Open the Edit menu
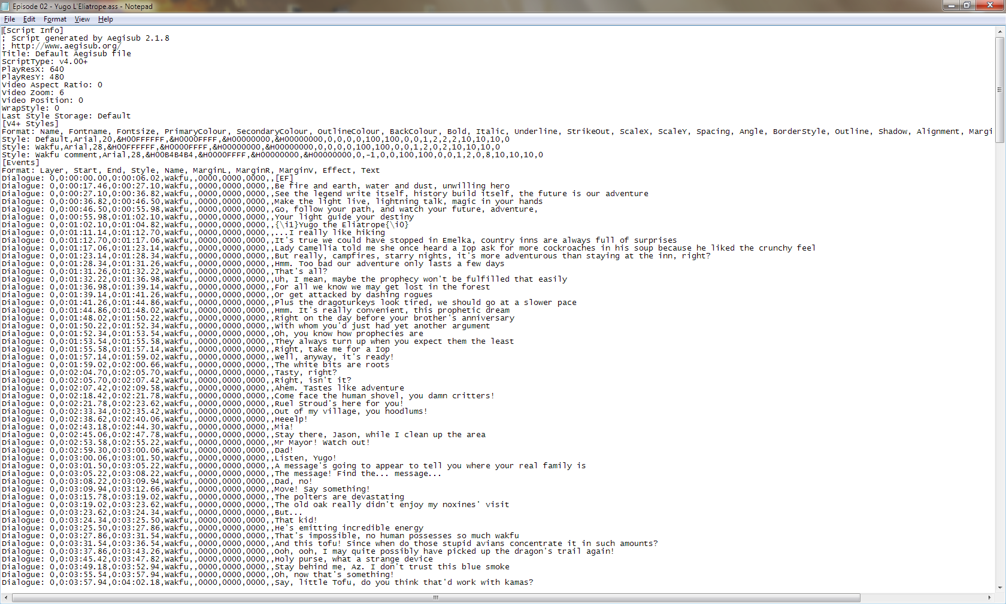The image size is (1006, 604). 29,19
